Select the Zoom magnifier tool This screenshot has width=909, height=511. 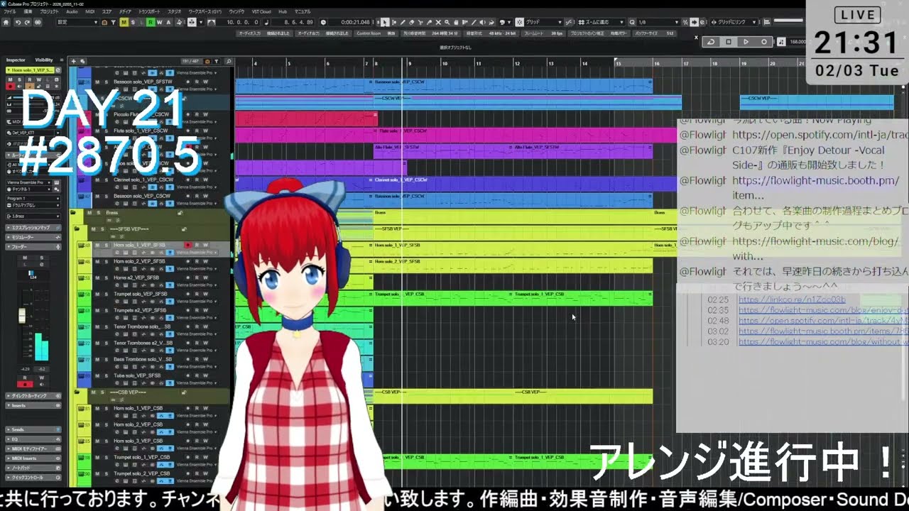click(447, 22)
